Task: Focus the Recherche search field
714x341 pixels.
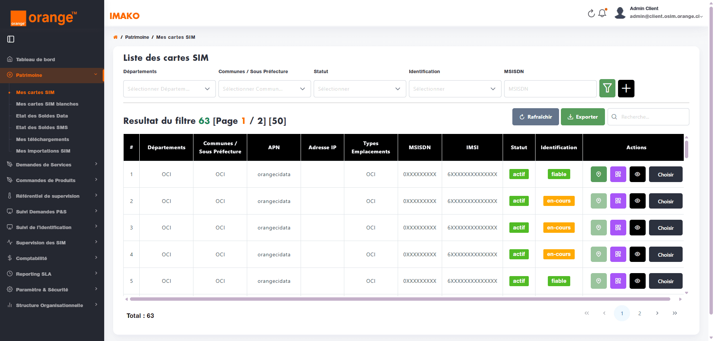Action: (x=648, y=117)
